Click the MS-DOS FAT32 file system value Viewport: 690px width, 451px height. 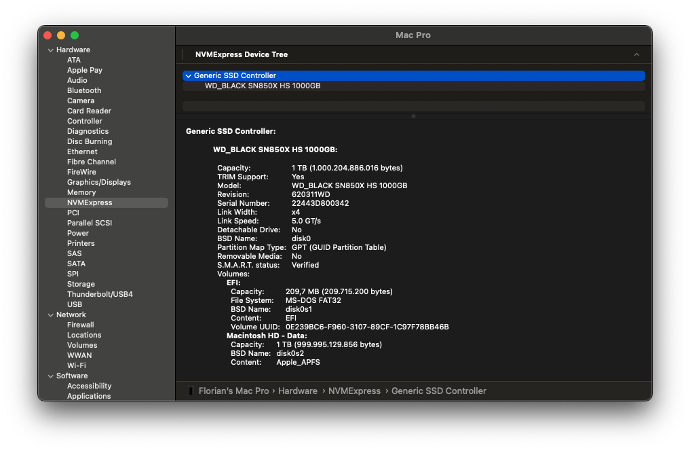tap(313, 300)
